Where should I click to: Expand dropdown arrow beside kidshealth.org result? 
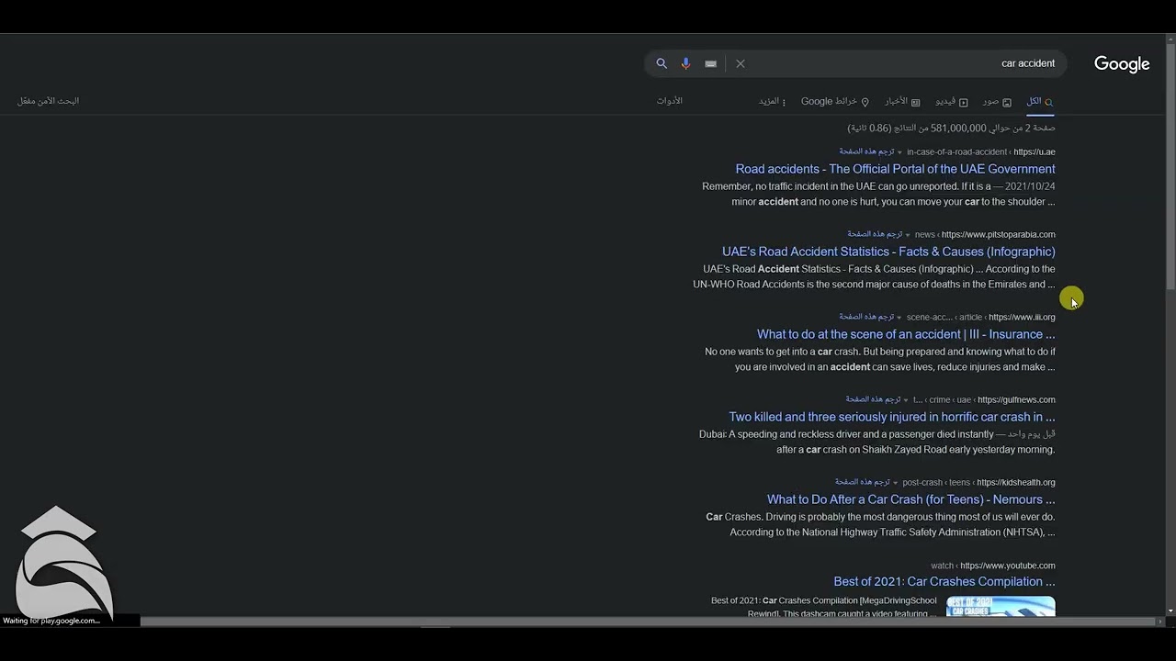[x=895, y=483]
